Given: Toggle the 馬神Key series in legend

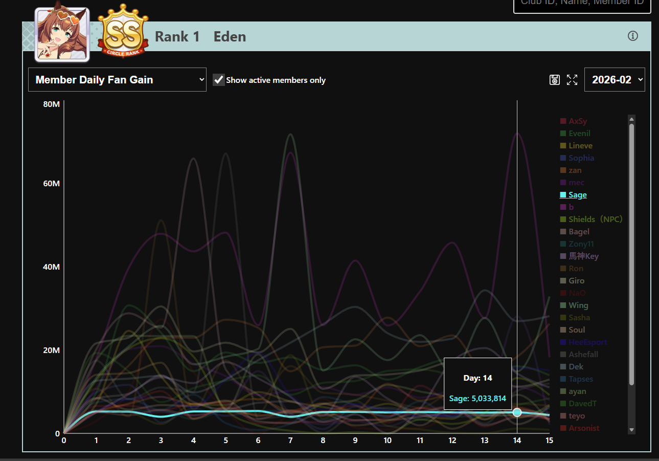Looking at the screenshot, I should point(579,256).
